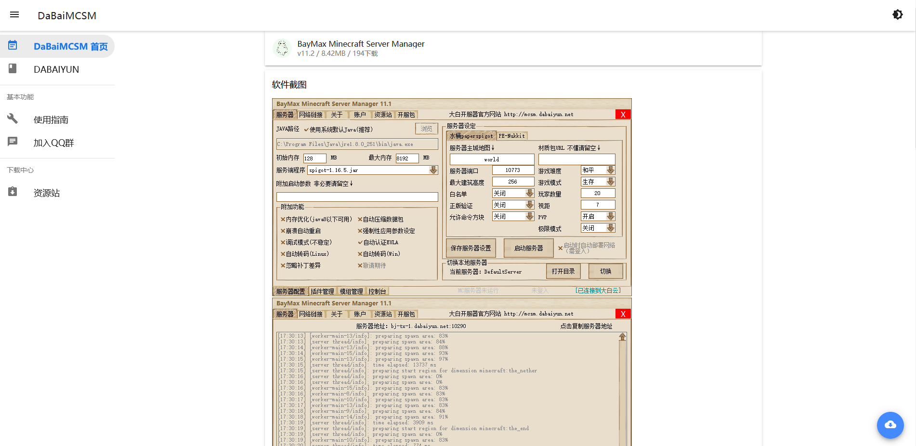Image resolution: width=916 pixels, height=446 pixels.
Task: Click the 玩家数量 field showing 20
Action: pos(598,193)
